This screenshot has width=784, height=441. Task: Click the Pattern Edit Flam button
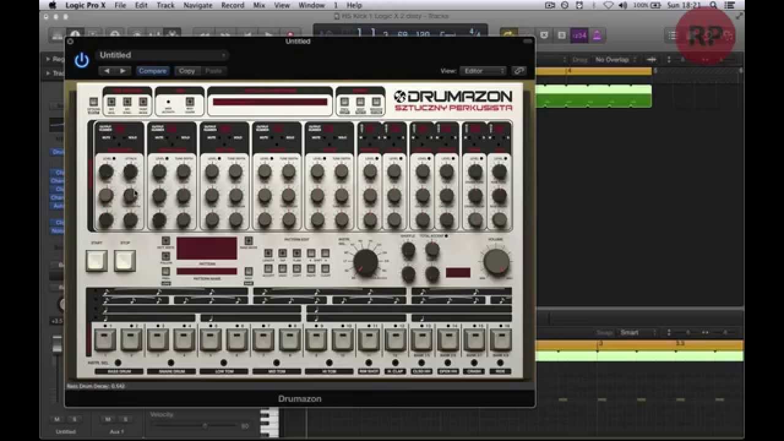(296, 253)
